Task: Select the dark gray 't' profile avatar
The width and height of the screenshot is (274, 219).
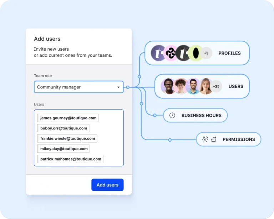Action: coord(183,53)
